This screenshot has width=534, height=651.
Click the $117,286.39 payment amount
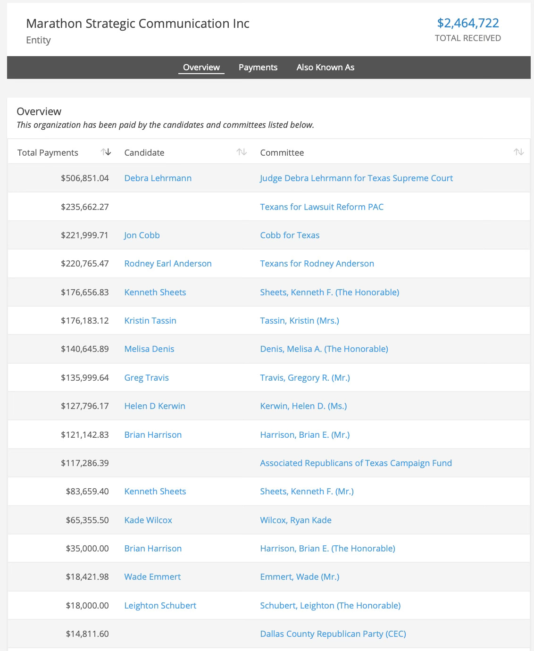click(x=85, y=463)
